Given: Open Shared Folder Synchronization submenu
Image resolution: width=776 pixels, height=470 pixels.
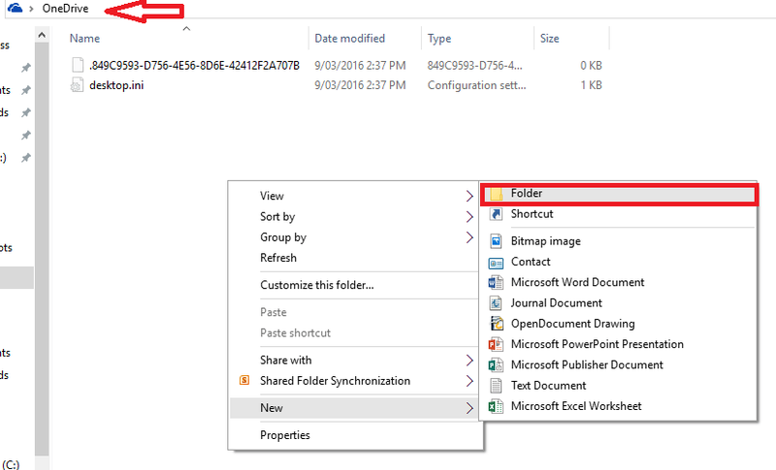Looking at the screenshot, I should click(355, 381).
